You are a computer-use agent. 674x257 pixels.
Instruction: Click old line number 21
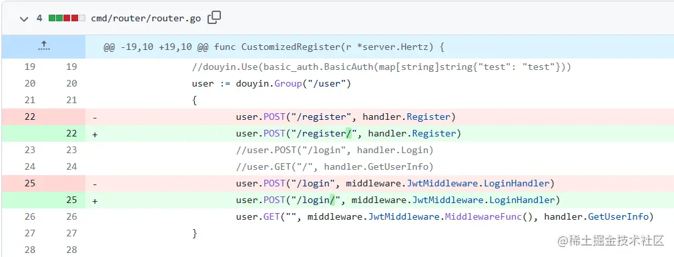pyautogui.click(x=30, y=101)
